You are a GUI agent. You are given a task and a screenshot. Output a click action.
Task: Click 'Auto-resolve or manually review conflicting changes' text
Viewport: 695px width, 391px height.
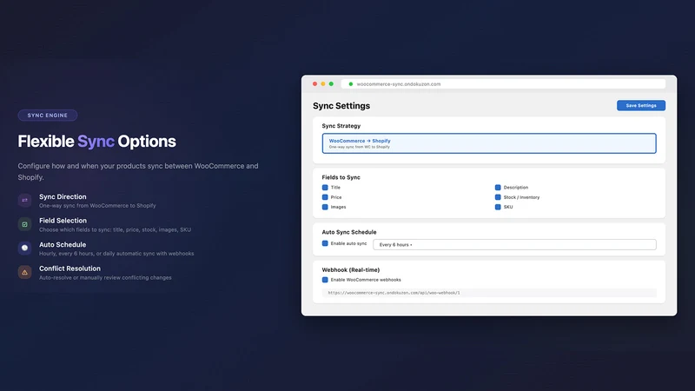pyautogui.click(x=105, y=277)
